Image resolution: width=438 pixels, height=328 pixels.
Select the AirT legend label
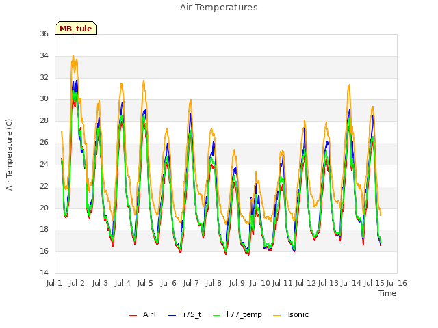(x=150, y=314)
